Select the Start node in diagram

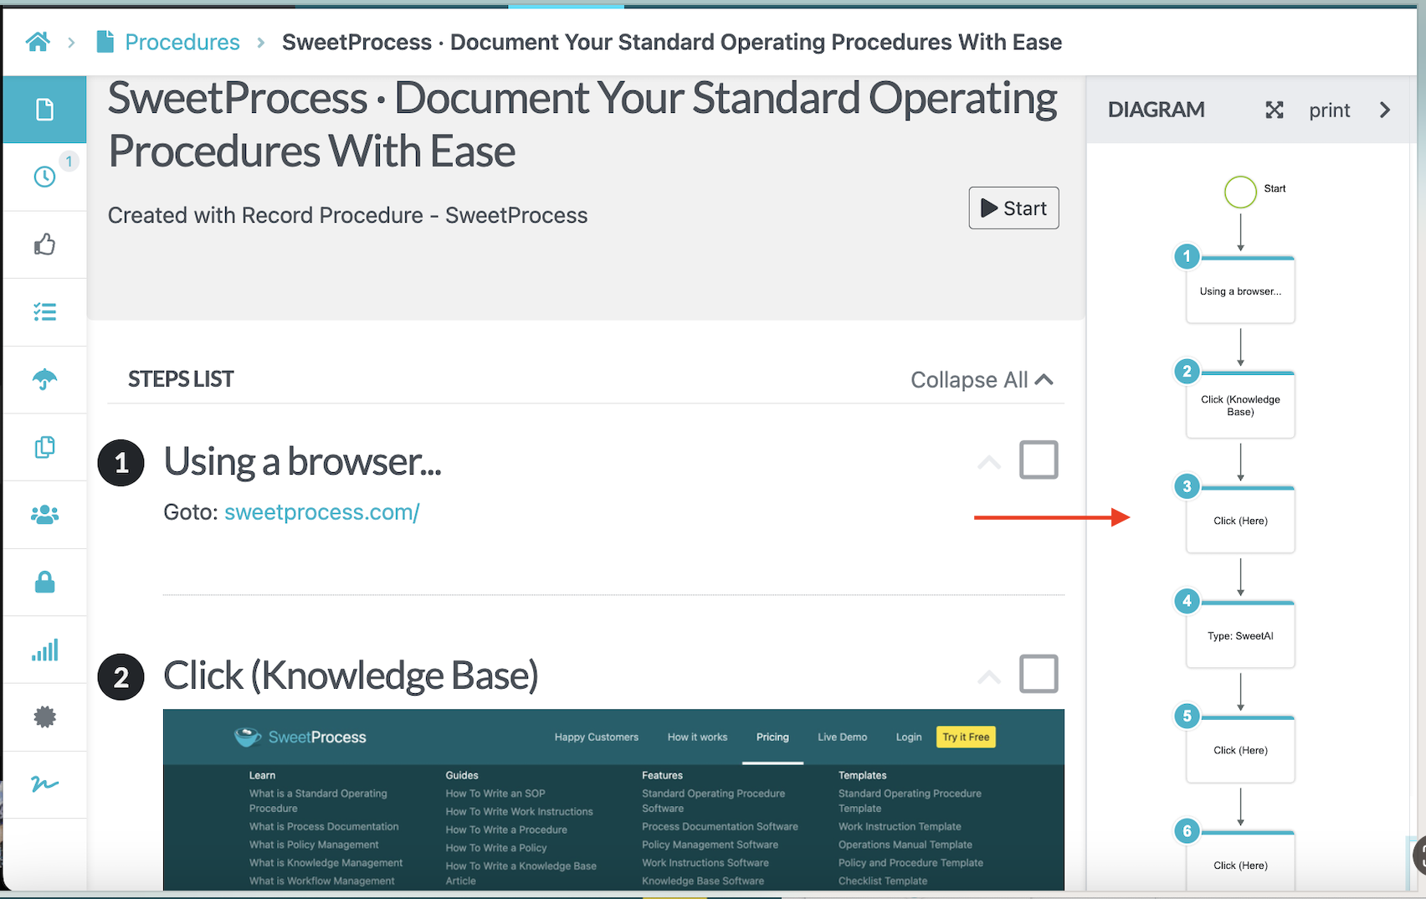coord(1240,192)
